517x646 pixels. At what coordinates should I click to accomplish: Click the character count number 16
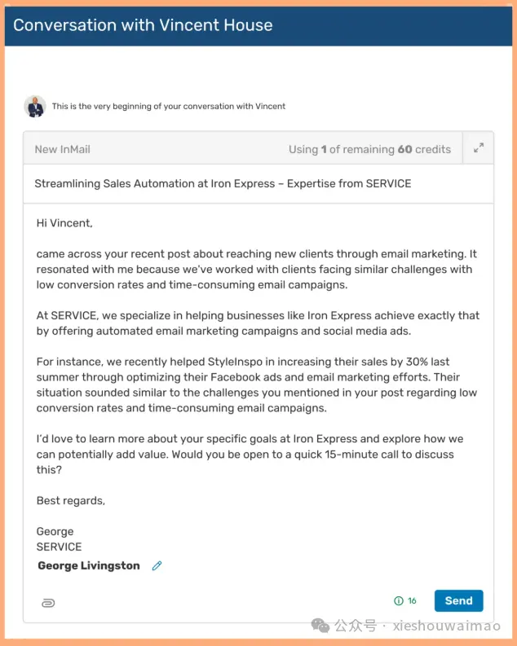tap(412, 601)
